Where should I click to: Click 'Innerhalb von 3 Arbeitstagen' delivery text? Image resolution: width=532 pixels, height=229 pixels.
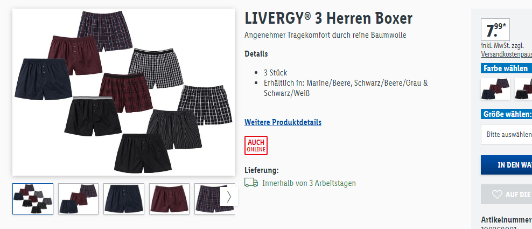pyautogui.click(x=309, y=183)
